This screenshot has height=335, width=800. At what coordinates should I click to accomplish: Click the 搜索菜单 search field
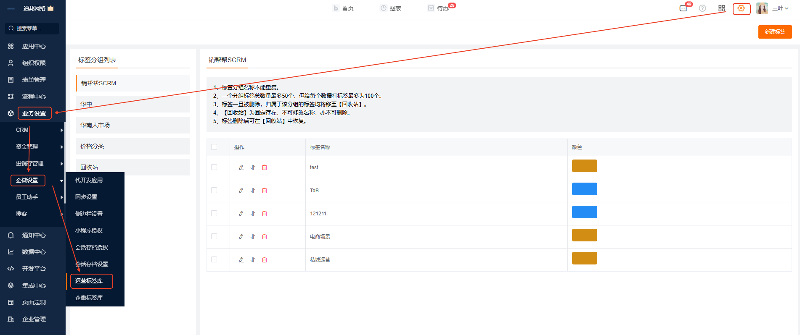pos(32,29)
